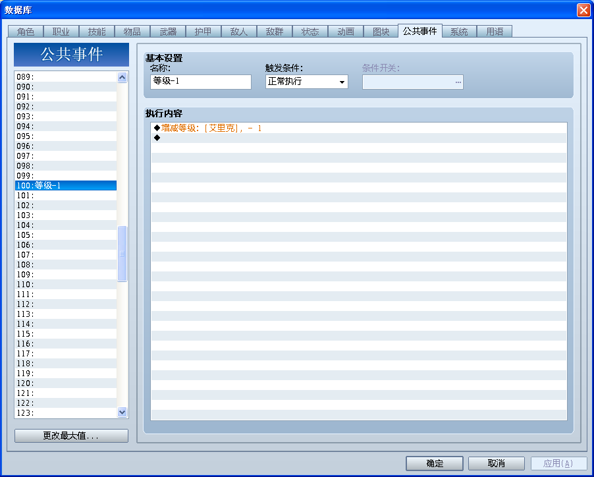Select the empty command line below 增减等级

pos(359,138)
